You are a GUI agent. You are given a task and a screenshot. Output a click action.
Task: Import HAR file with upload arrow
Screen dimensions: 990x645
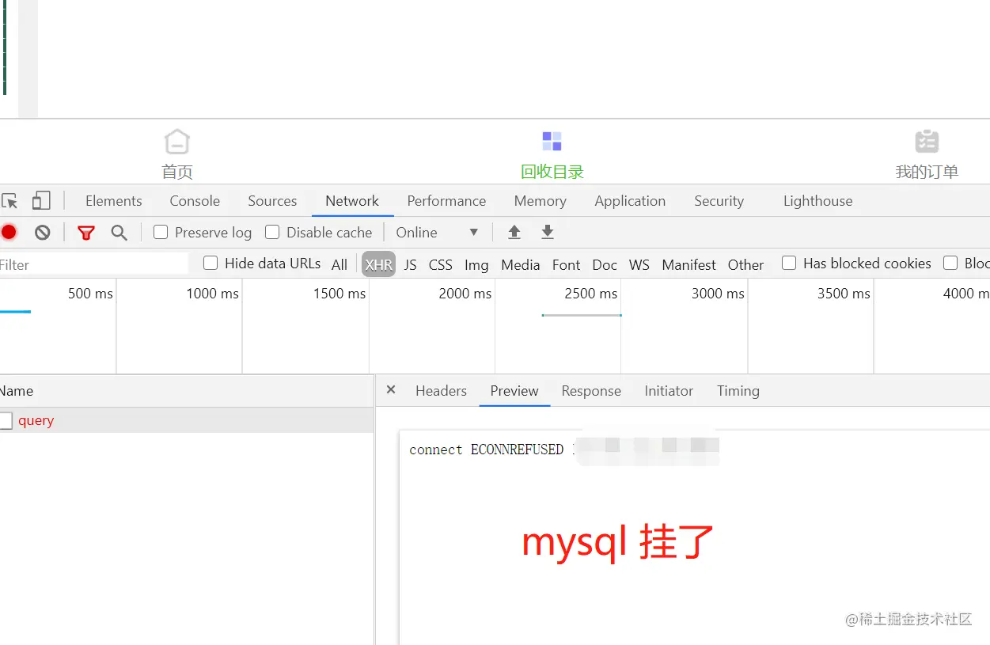[x=514, y=232]
